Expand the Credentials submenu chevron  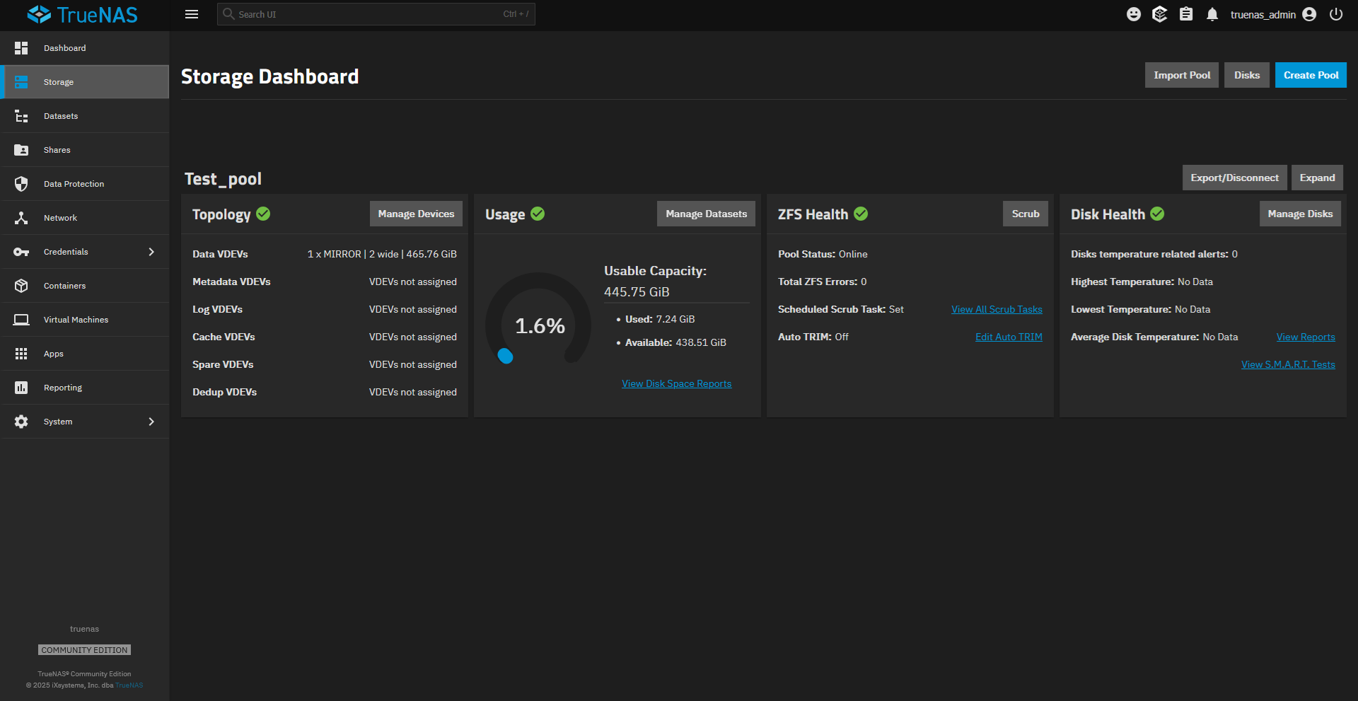point(151,252)
